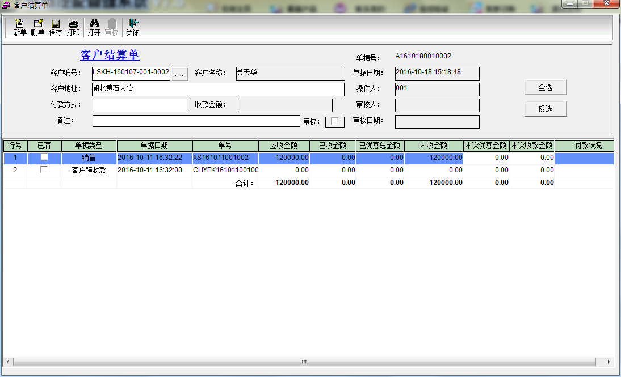This screenshot has height=377, width=621.
Task: Click row number 1 cell
Action: pos(15,158)
